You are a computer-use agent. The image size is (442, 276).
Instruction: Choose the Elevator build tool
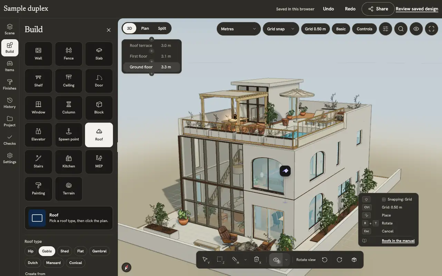pos(38,135)
